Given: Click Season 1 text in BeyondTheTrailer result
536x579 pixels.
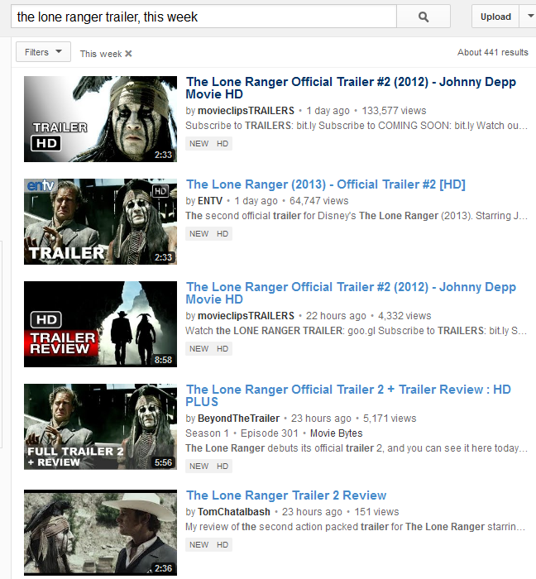Looking at the screenshot, I should 207,433.
